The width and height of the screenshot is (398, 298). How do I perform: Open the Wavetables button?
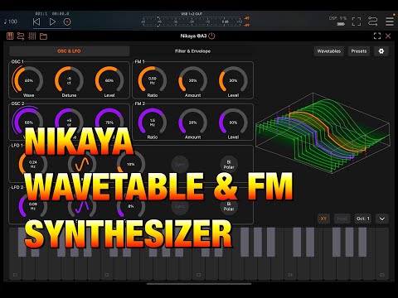point(329,51)
